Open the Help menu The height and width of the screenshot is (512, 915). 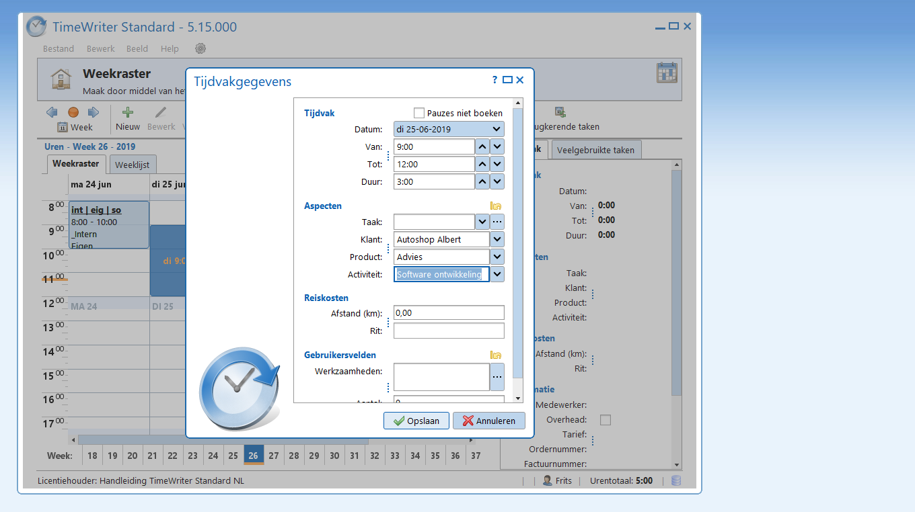click(x=170, y=48)
